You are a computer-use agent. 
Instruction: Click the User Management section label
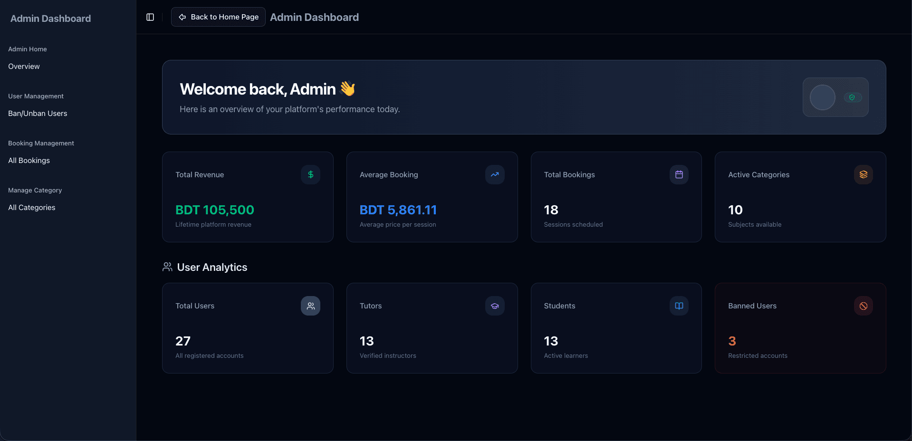click(x=36, y=96)
